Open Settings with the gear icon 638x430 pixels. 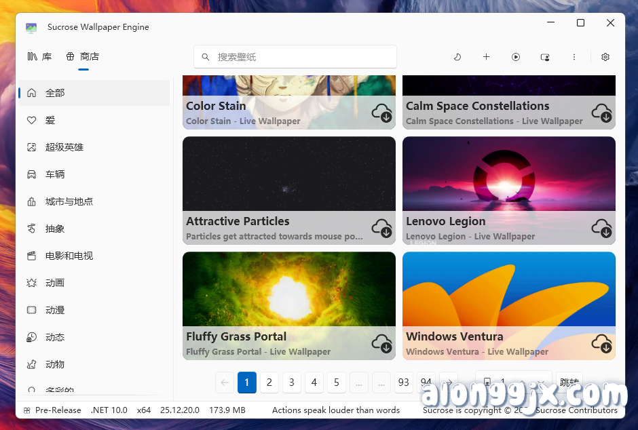point(605,57)
